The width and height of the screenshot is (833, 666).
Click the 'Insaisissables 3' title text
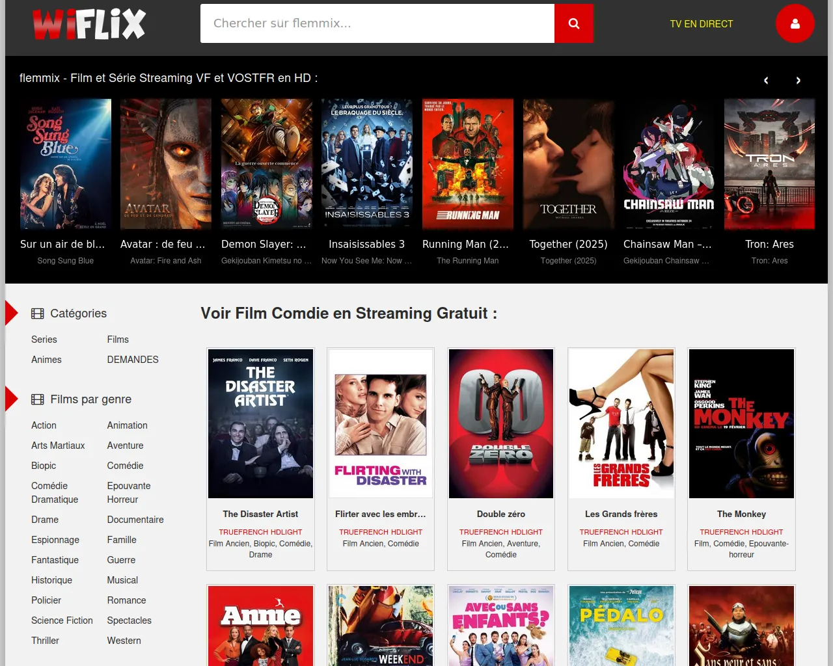(x=367, y=245)
